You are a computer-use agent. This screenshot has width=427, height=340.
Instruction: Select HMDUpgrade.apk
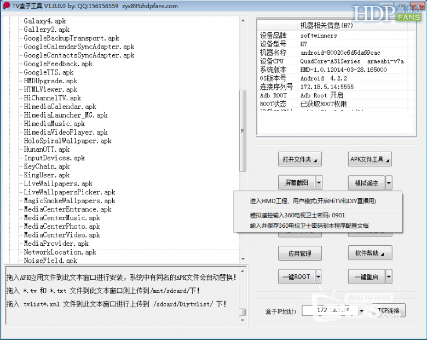click(x=50, y=81)
